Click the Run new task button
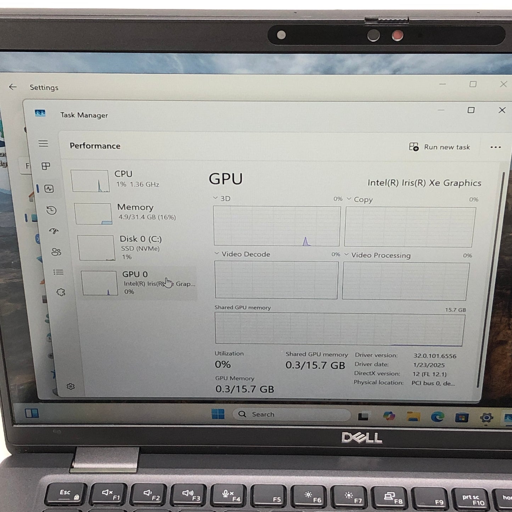Screen dimensions: 512x512 click(x=439, y=147)
